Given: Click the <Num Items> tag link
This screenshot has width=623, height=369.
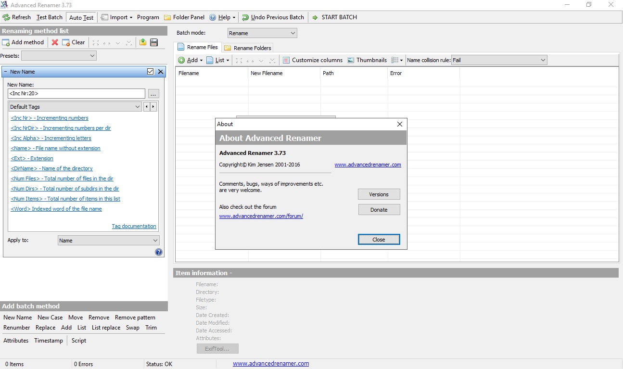Looking at the screenshot, I should click(x=65, y=199).
